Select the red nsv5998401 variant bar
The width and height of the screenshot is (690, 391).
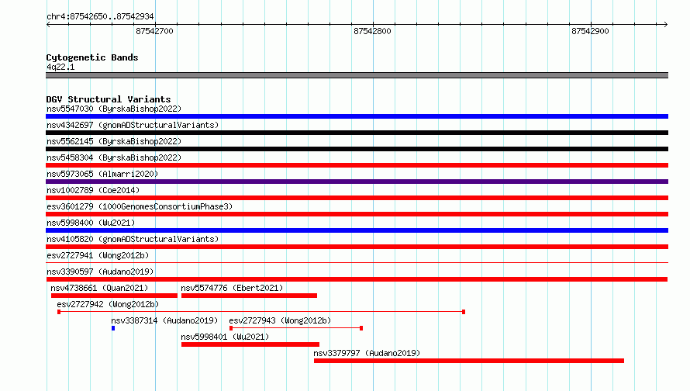(250, 344)
